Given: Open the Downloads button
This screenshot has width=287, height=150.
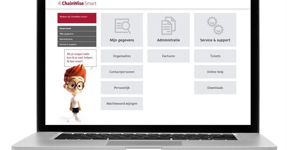Looking at the screenshot, I should coord(215,88).
